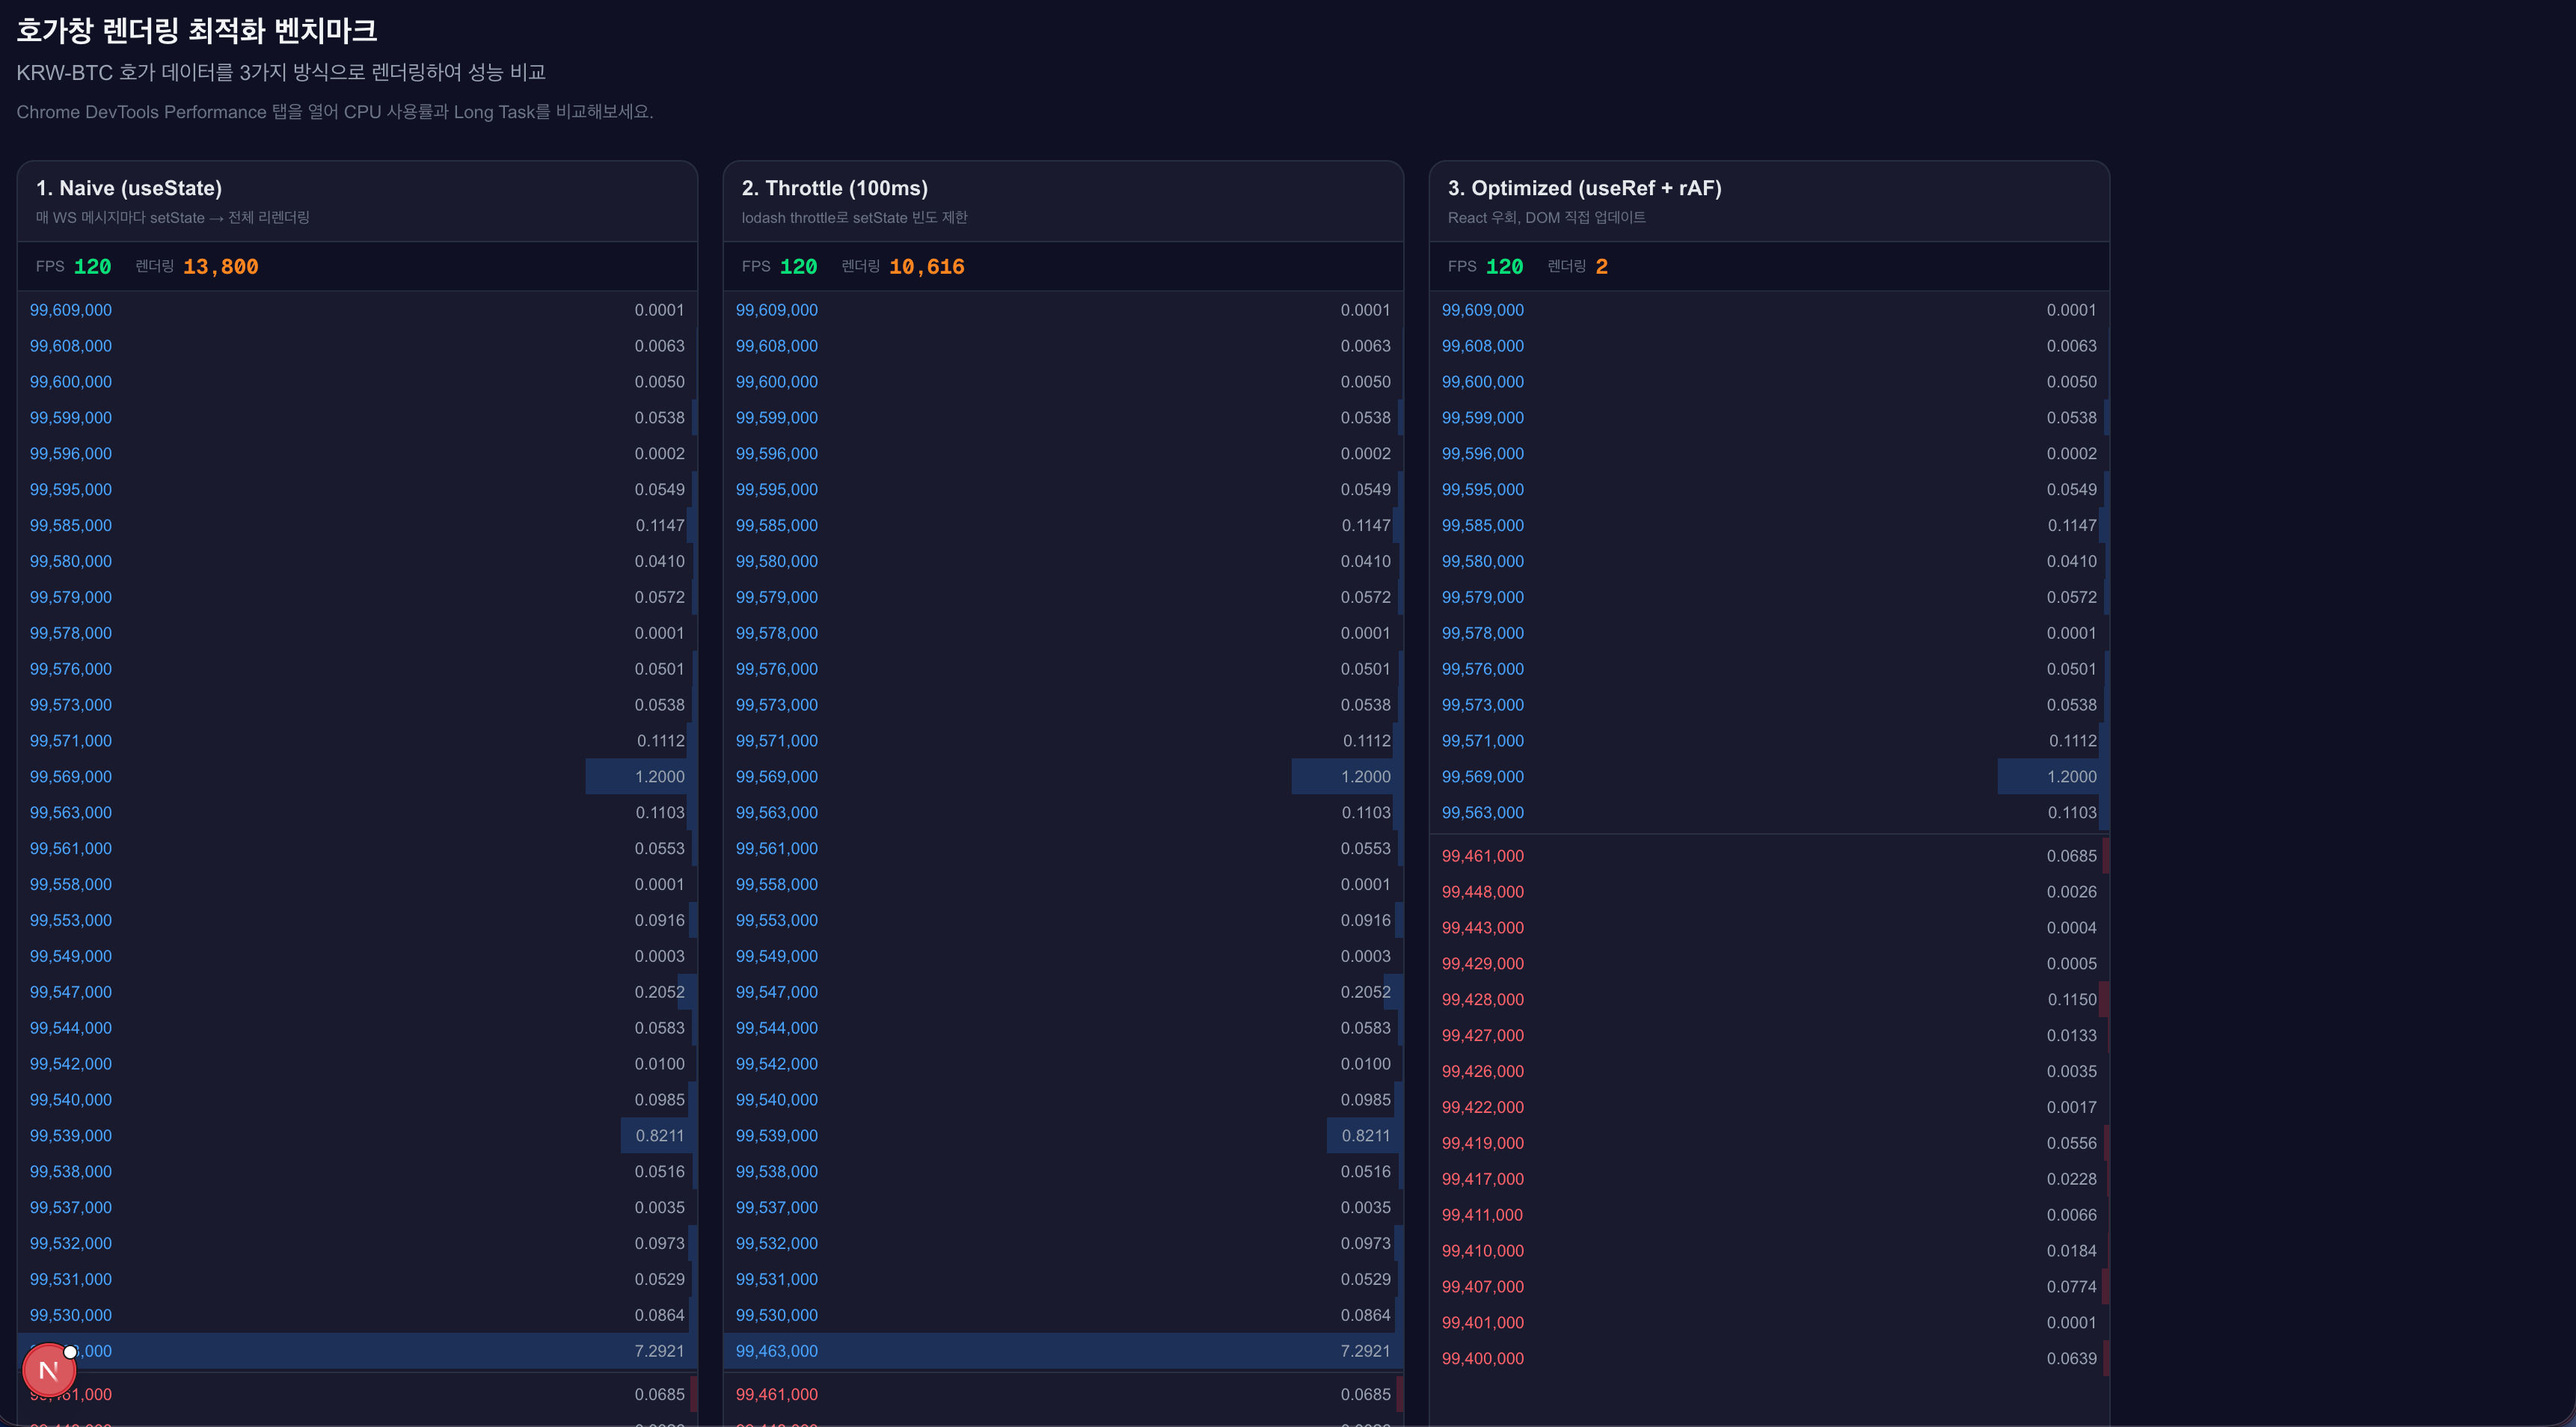
Task: Click the FPS 120 value in Optimized panel
Action: click(1504, 267)
